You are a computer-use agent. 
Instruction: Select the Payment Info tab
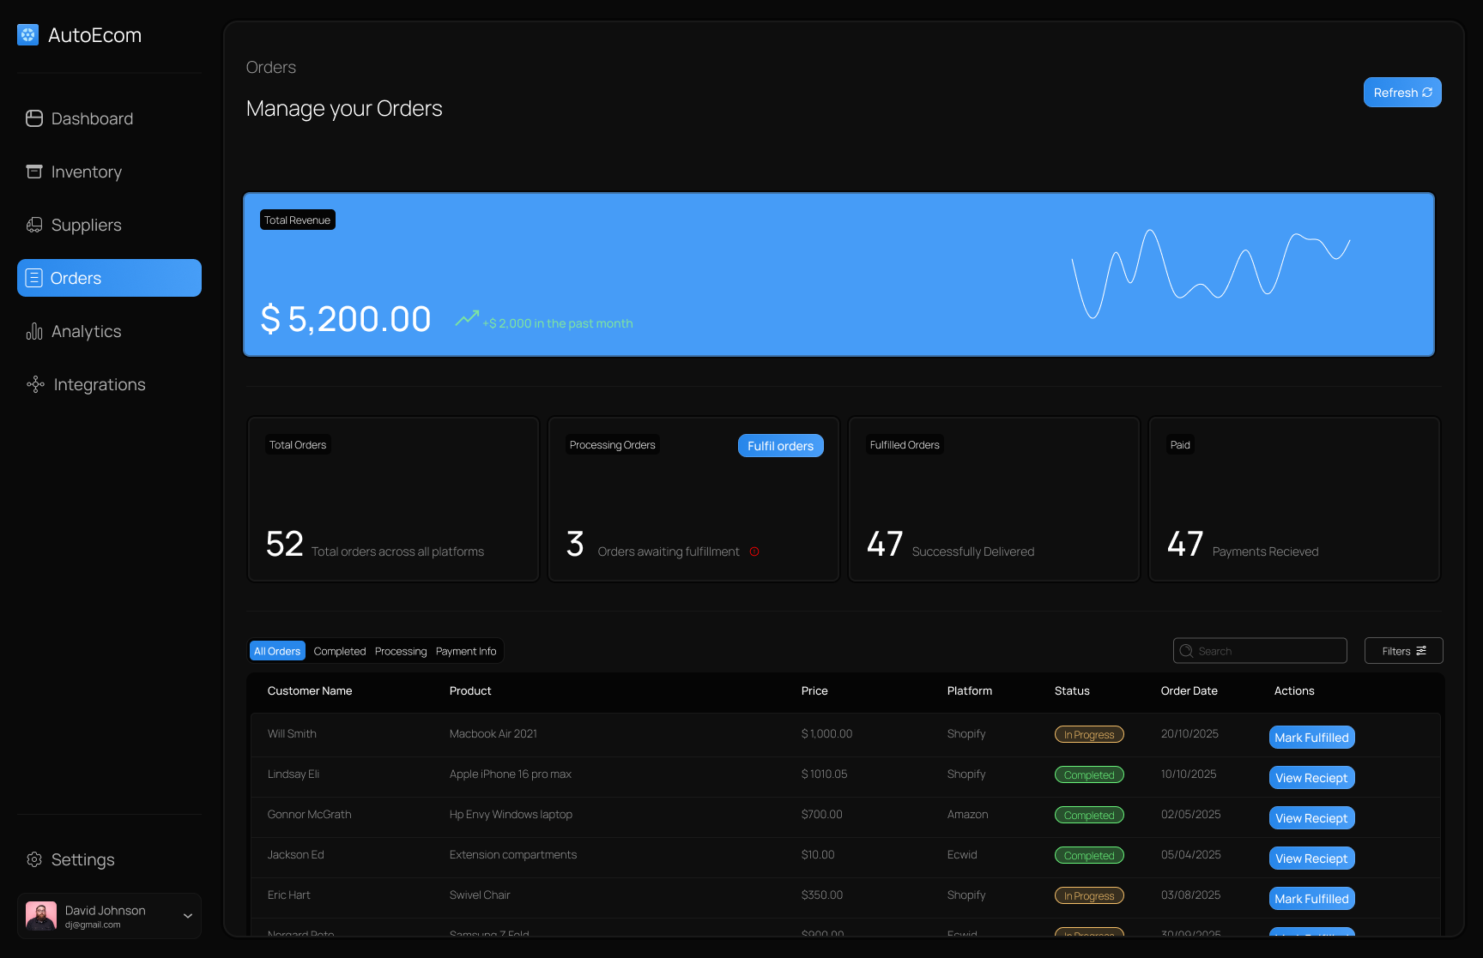[466, 651]
